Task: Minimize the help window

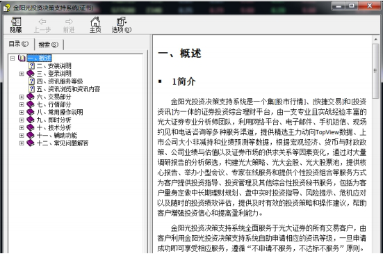Action: [x=339, y=6]
